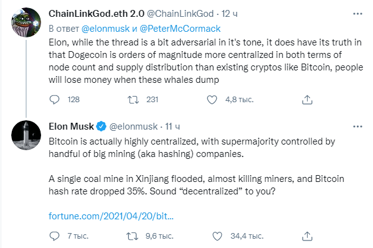
Task: Open the 11 ч timestamp on Elon's tweet
Action: pos(172,126)
